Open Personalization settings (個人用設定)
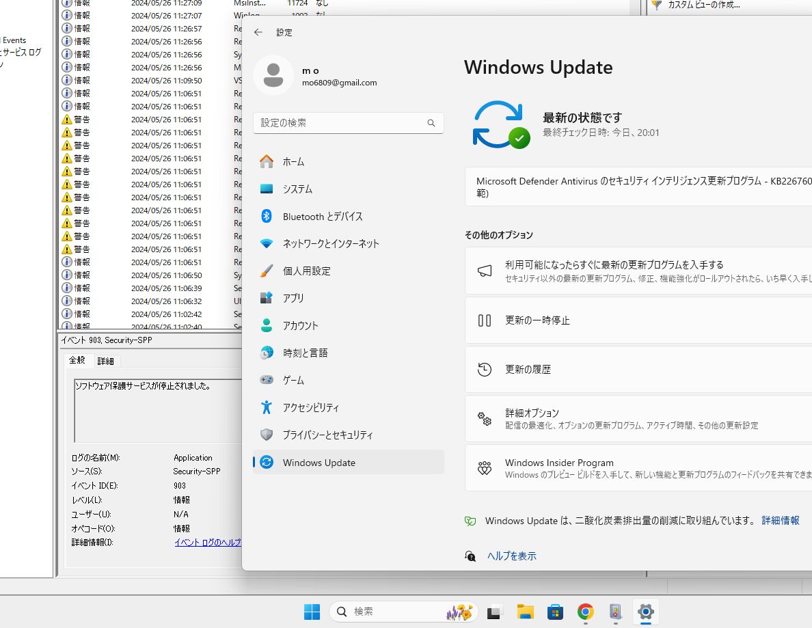Image resolution: width=812 pixels, height=628 pixels. pos(349,271)
